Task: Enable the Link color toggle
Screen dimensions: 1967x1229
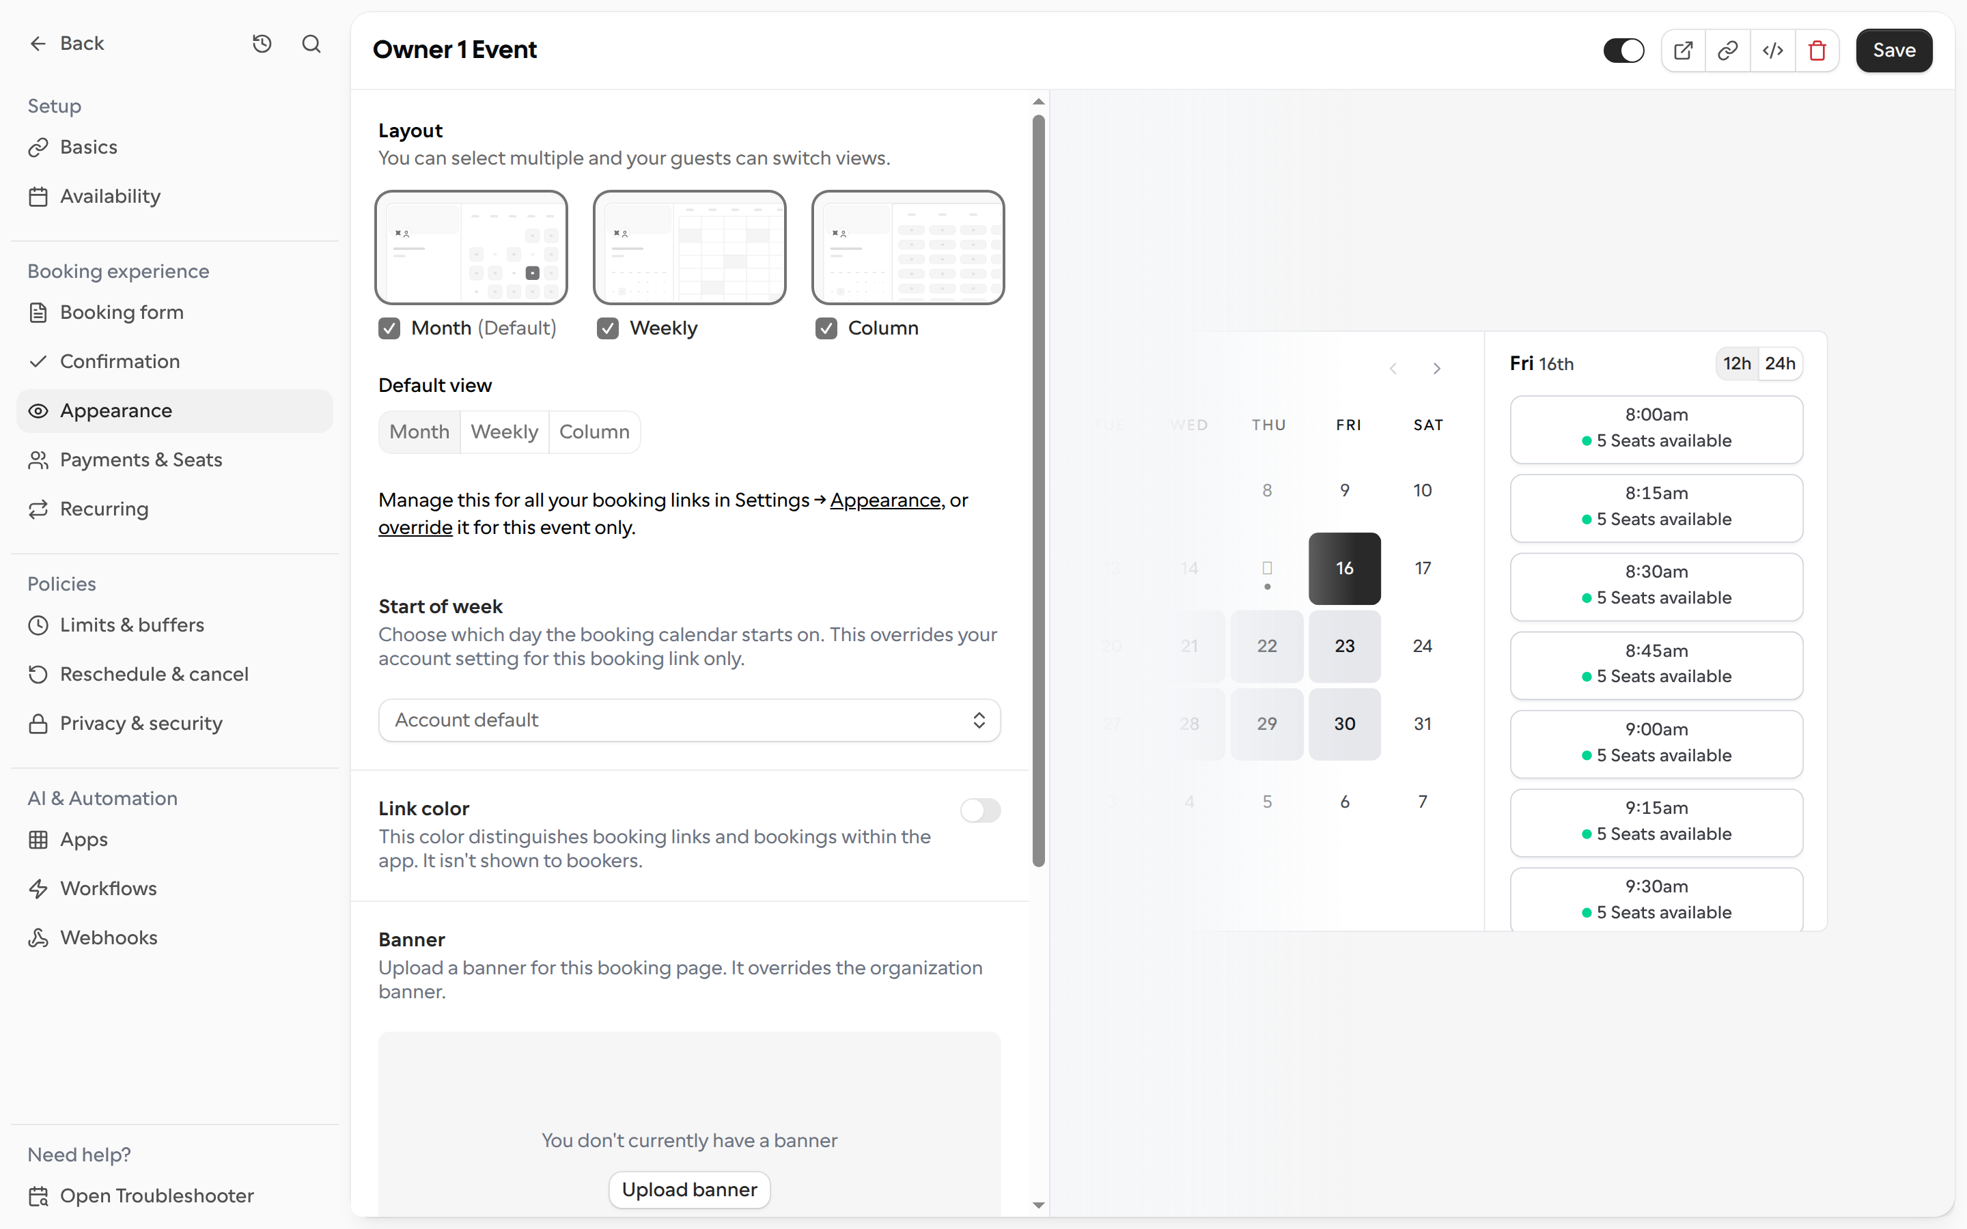Action: [980, 810]
